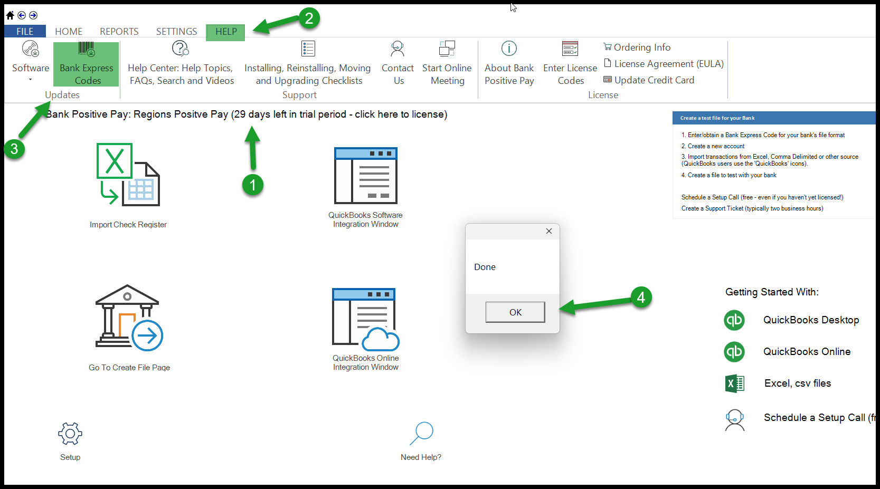Click the 'Getting Started With:' heading
Viewport: 880px width, 489px height.
772,292
